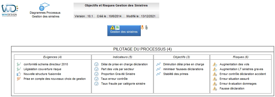
Task: Click the gauge icon for Taux erreur contrôle
Action: click(x=97, y=79)
